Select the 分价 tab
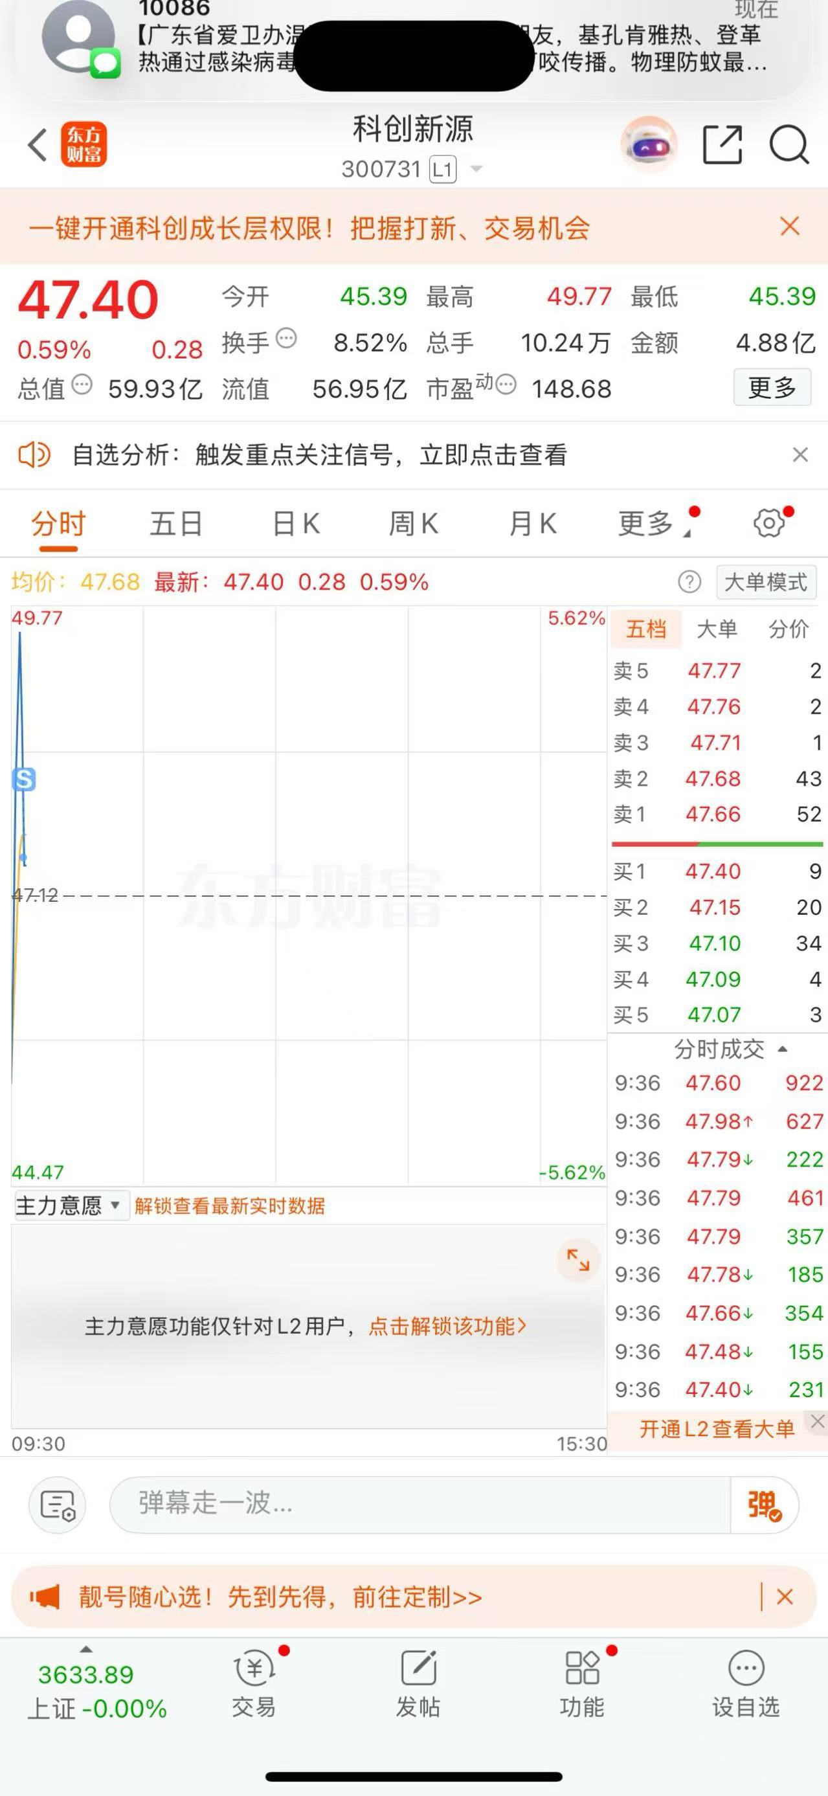 pyautogui.click(x=789, y=629)
